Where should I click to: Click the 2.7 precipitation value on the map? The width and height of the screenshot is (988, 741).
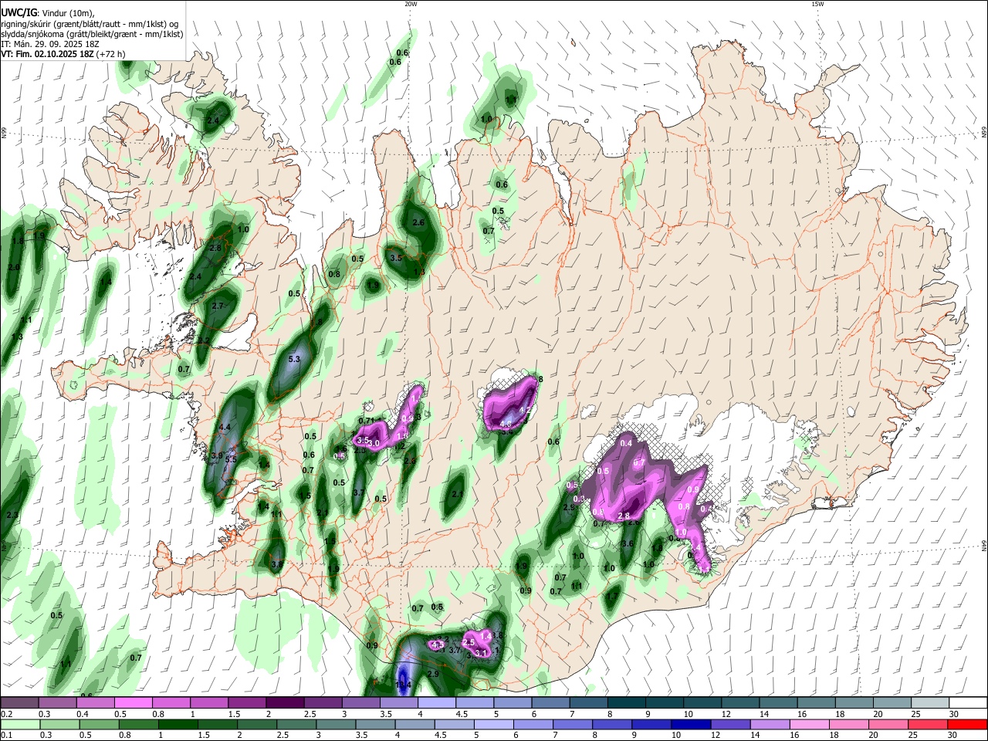pyautogui.click(x=218, y=306)
